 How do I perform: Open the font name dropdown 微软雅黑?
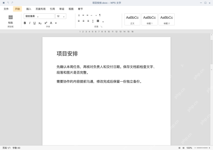coord(39,16)
